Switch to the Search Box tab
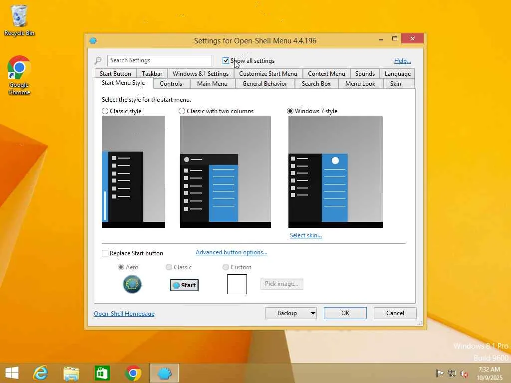Viewport: 511px width, 383px height. pyautogui.click(x=316, y=84)
